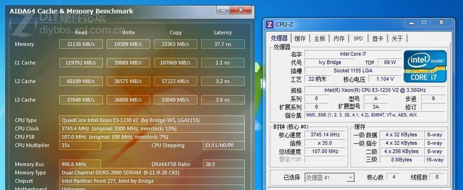Viewport: 463px width, 190px height.
Task: Click L3 Cache Write value 26808 MB/s
Action: (128, 100)
